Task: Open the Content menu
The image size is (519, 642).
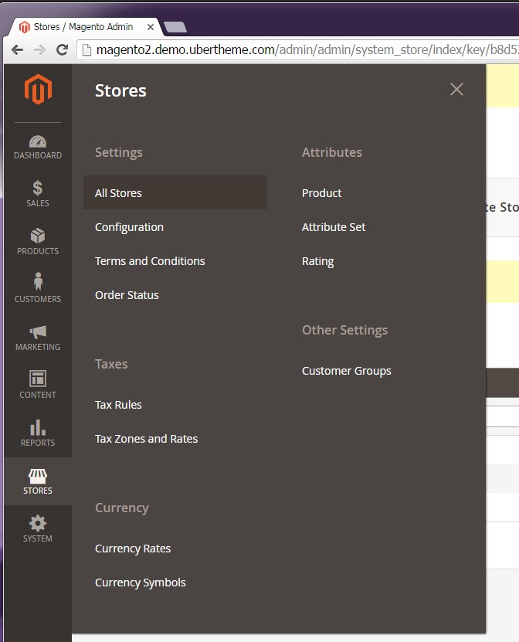Action: coord(38,385)
